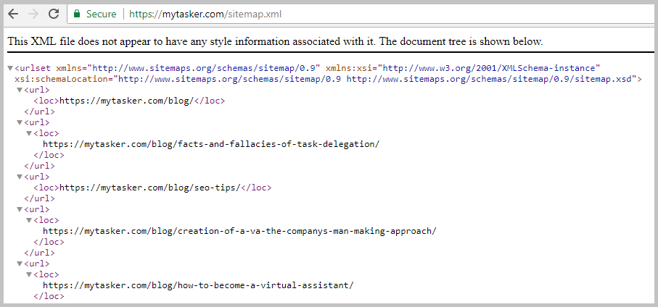Collapse the root urlset node

[x=10, y=68]
